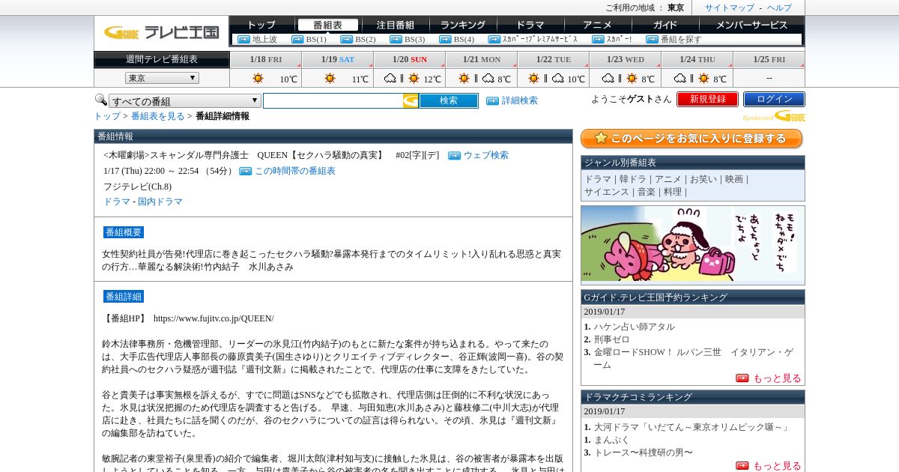Select the 1/19 SAT date column

click(338, 59)
